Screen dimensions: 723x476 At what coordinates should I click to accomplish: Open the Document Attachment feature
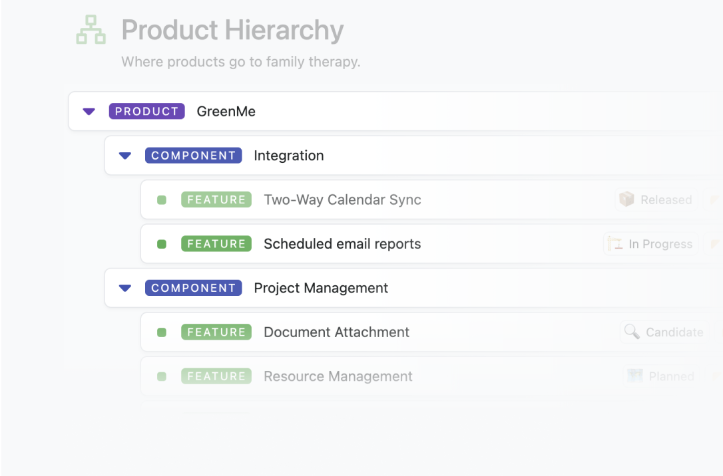(x=336, y=332)
